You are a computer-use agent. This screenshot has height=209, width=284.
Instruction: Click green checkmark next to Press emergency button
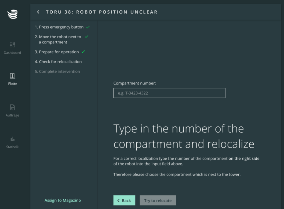point(88,27)
